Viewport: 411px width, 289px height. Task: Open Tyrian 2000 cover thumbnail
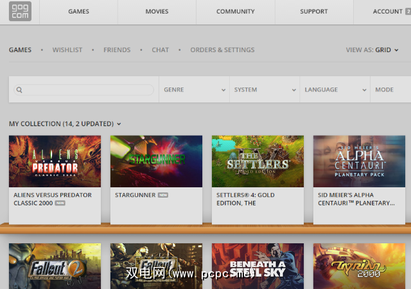359,266
